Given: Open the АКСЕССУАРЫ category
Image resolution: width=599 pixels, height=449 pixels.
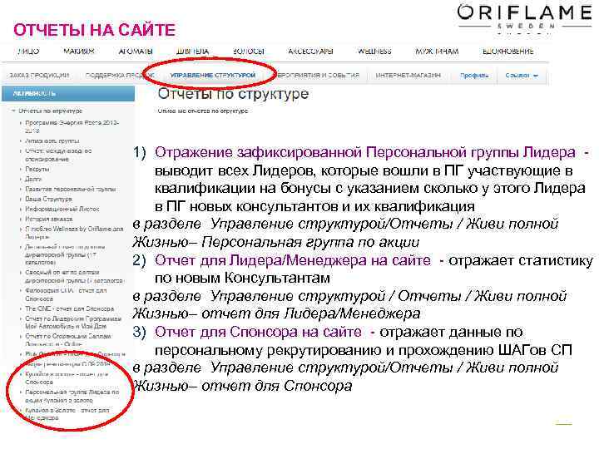Looking at the screenshot, I should pyautogui.click(x=310, y=52).
